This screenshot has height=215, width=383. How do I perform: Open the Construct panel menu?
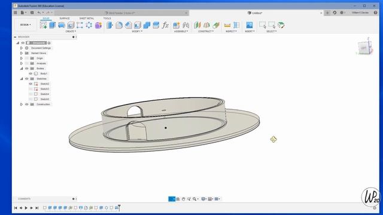point(206,32)
